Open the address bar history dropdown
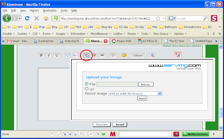The image size is (224, 139). (x=164, y=18)
